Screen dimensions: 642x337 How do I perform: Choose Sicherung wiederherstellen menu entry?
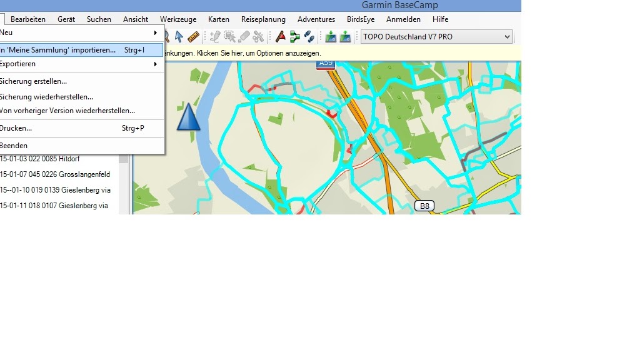pyautogui.click(x=80, y=97)
